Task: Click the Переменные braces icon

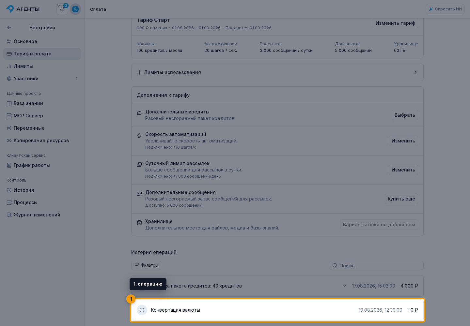Action: [9, 128]
